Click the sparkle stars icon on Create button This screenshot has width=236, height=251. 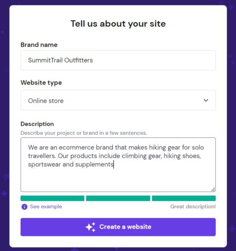tap(90, 227)
